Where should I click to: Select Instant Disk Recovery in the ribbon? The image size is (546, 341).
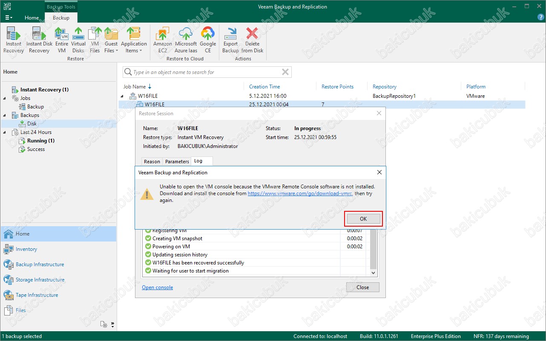39,40
